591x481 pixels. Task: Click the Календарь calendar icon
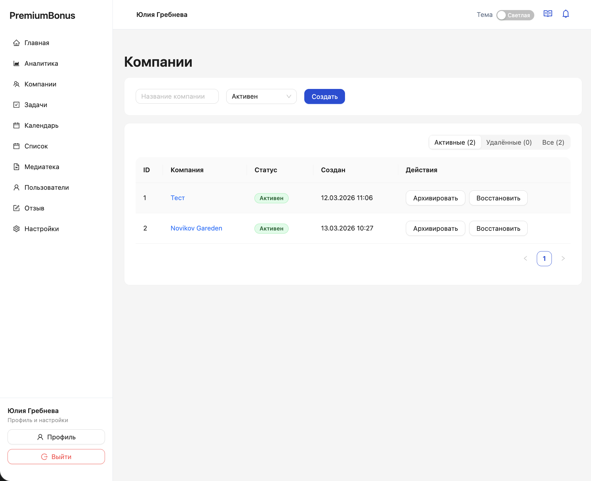(x=17, y=126)
